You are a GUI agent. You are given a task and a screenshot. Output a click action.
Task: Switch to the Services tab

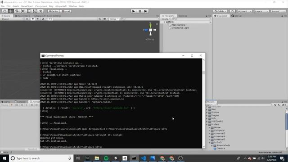(183, 16)
